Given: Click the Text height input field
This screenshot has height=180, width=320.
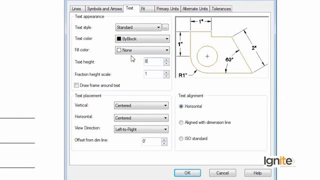Looking at the screenshot, I should pyautogui.click(x=153, y=61).
